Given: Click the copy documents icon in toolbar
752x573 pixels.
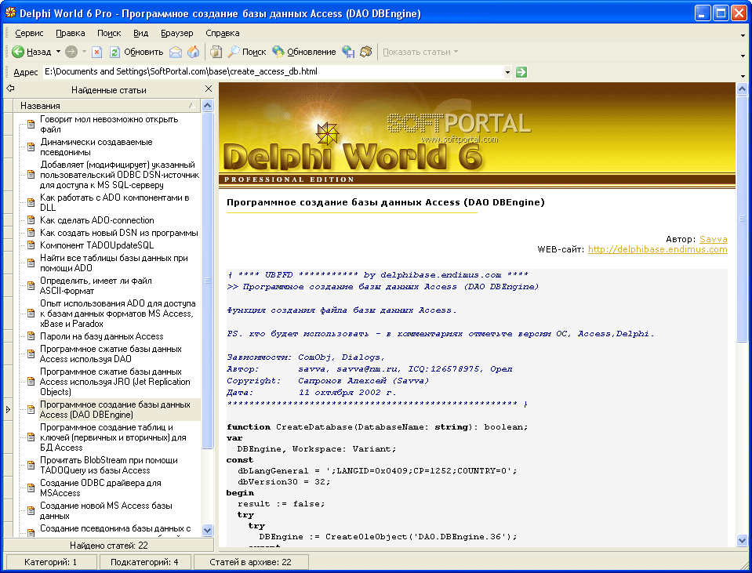Looking at the screenshot, I should pos(216,52).
